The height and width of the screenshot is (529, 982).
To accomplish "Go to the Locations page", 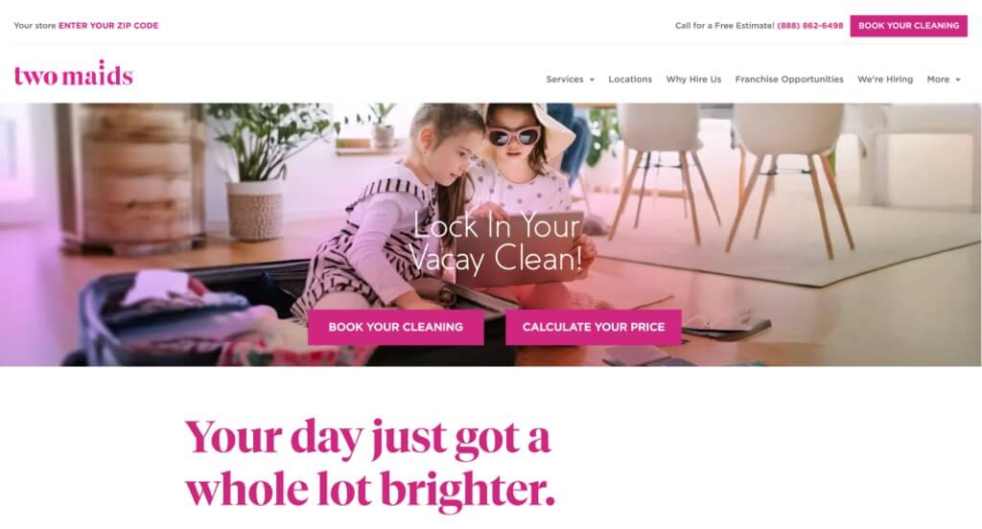I will (x=630, y=80).
